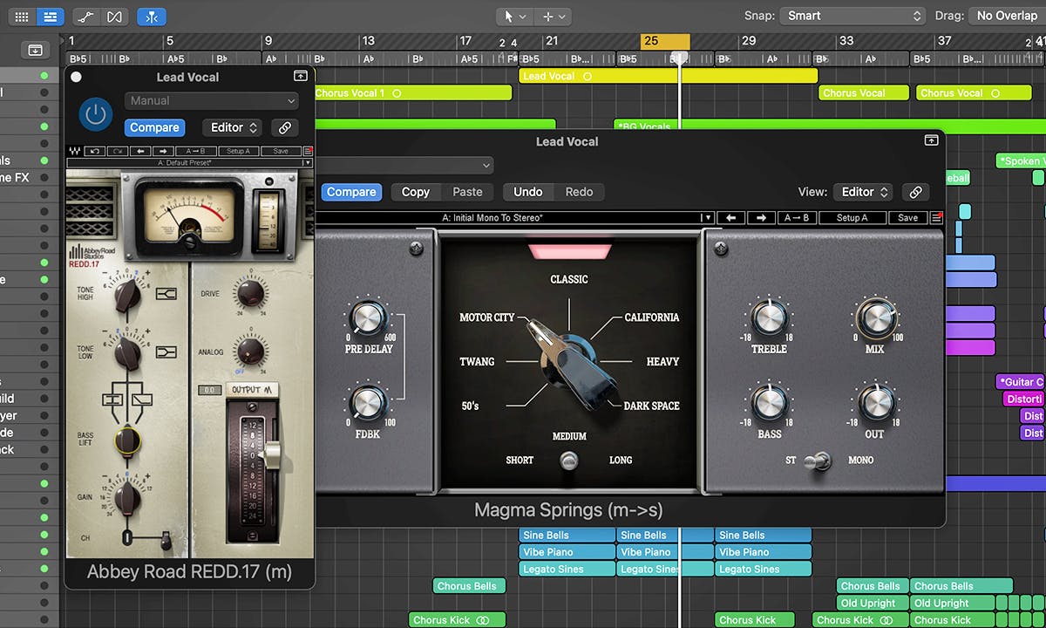Viewport: 1046px width, 628px height.
Task: Click Save in Magma Springs toolbar
Action: click(908, 217)
